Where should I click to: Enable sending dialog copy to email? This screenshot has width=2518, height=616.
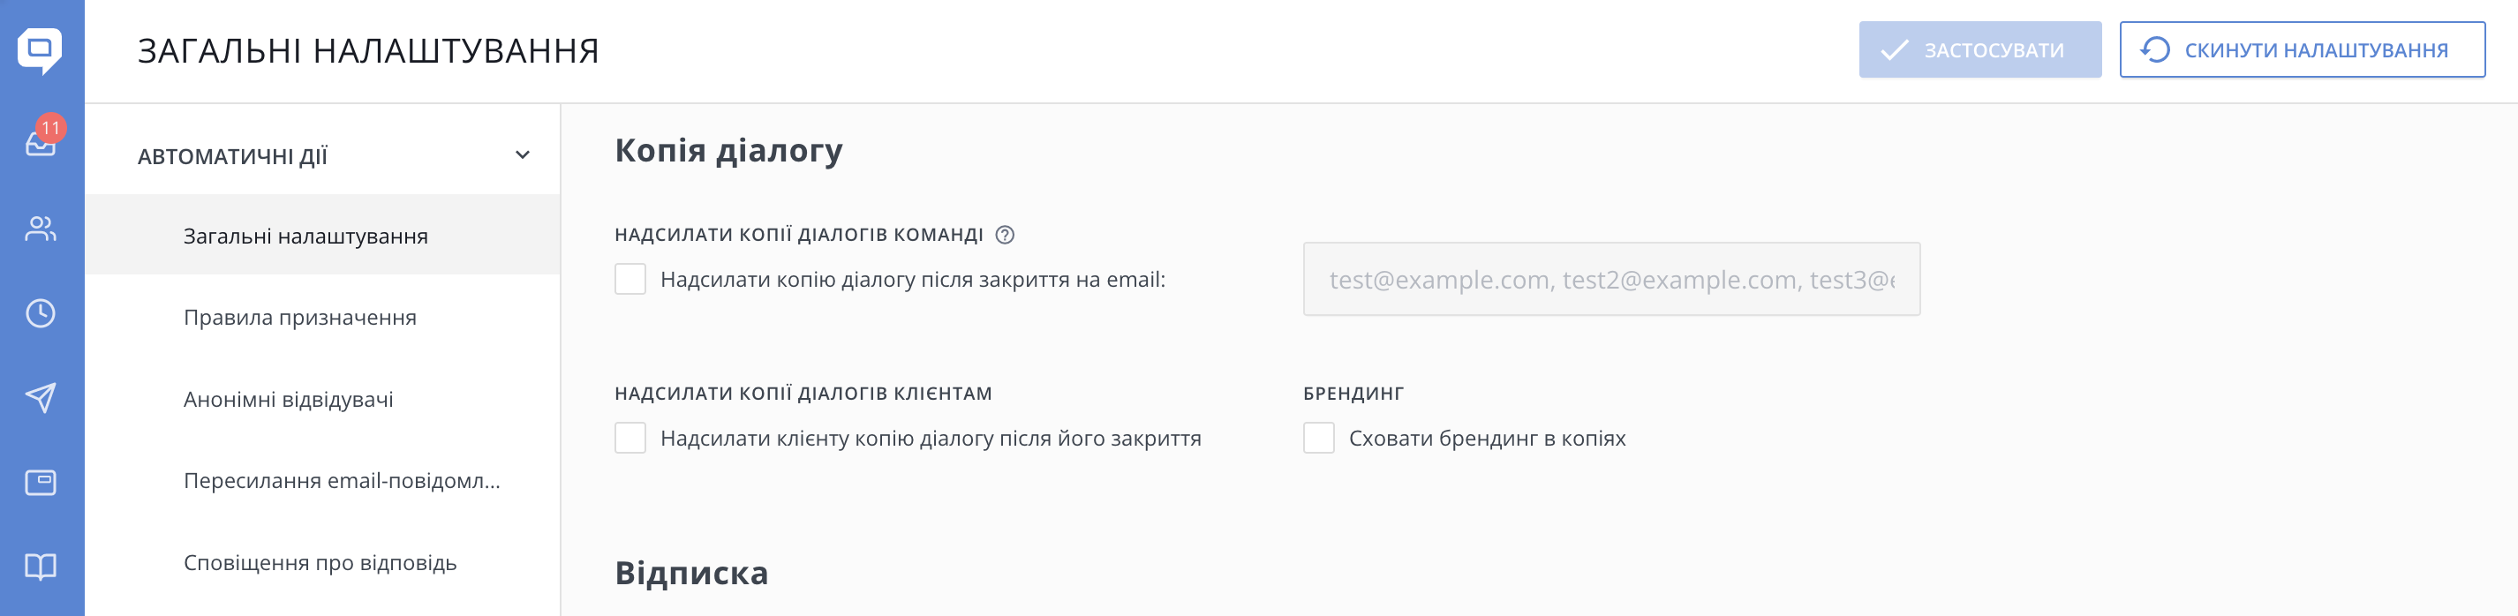click(x=630, y=280)
